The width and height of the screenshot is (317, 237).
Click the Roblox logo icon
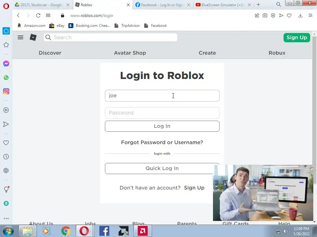coord(33,37)
